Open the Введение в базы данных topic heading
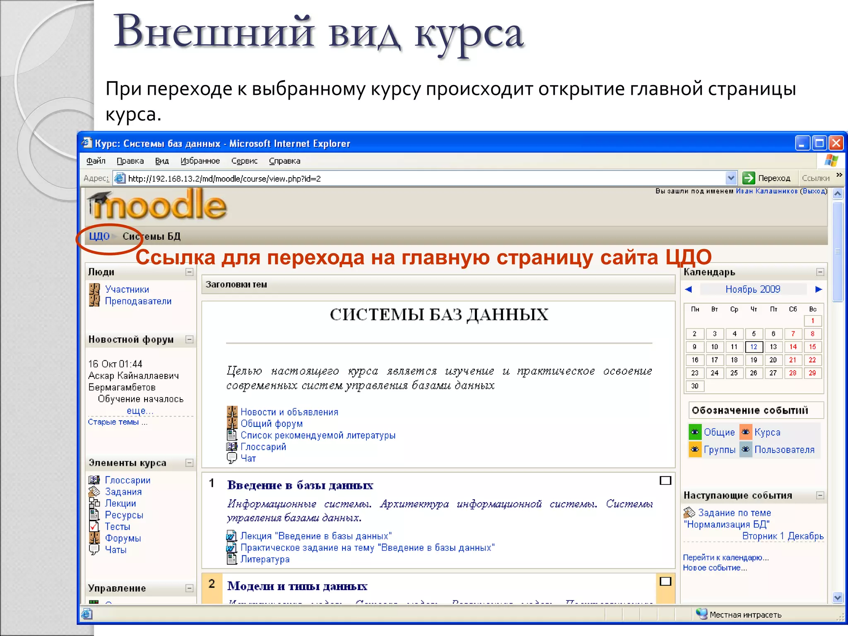Screen dimensions: 848x636 point(300,485)
